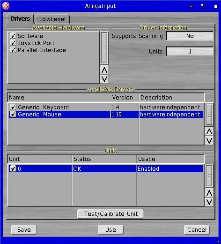Uncheck the Joystick Port checkbox
221x244 pixels.
[x=13, y=43]
